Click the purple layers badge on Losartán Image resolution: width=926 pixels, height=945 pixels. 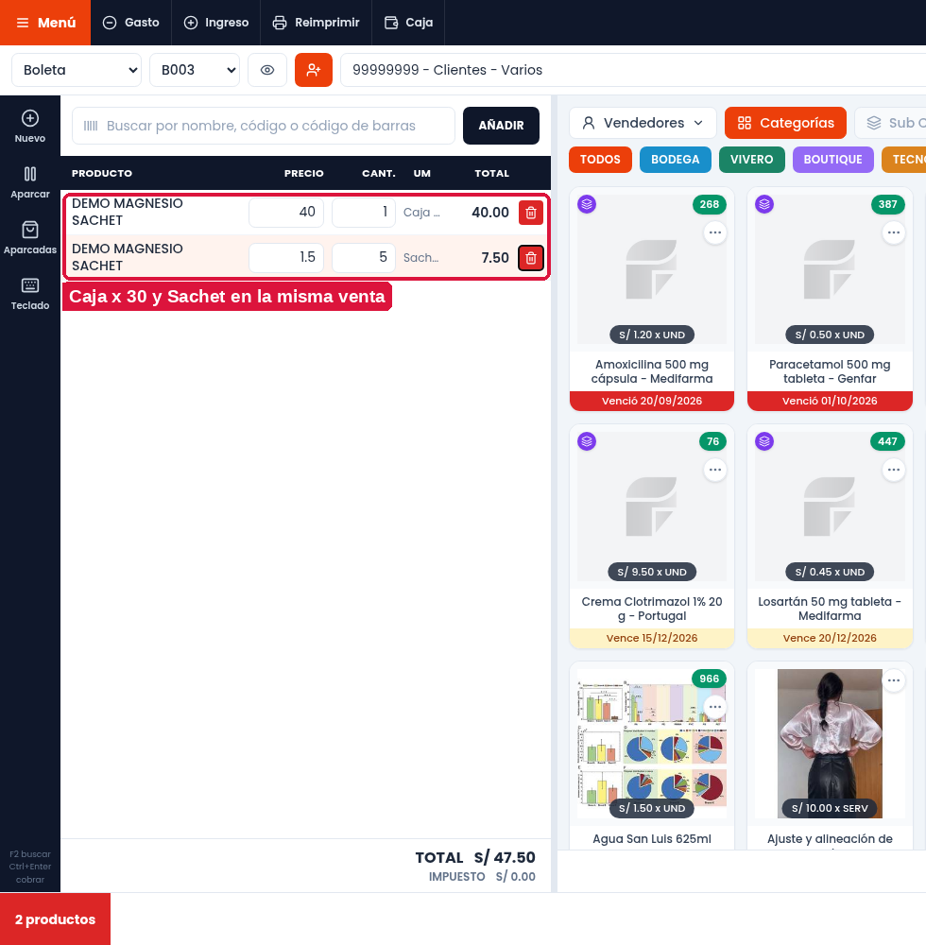(764, 441)
